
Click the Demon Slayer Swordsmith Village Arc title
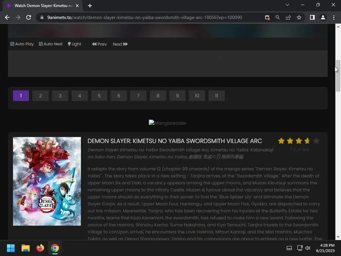(x=174, y=141)
